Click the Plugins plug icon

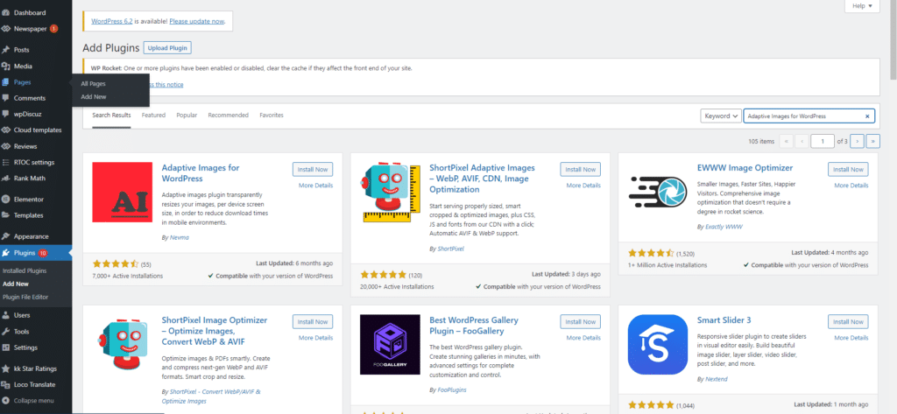click(6, 253)
